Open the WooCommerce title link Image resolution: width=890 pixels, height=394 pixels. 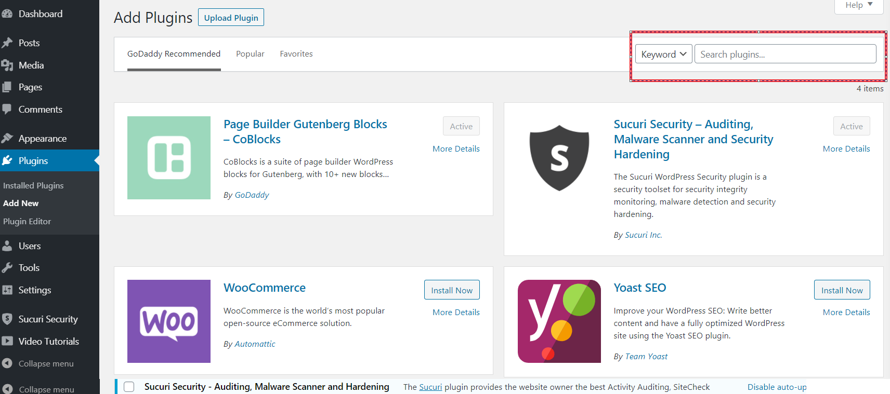click(265, 288)
